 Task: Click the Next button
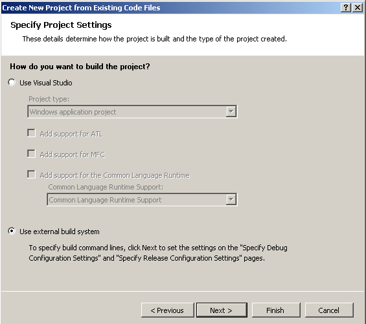tap(222, 310)
